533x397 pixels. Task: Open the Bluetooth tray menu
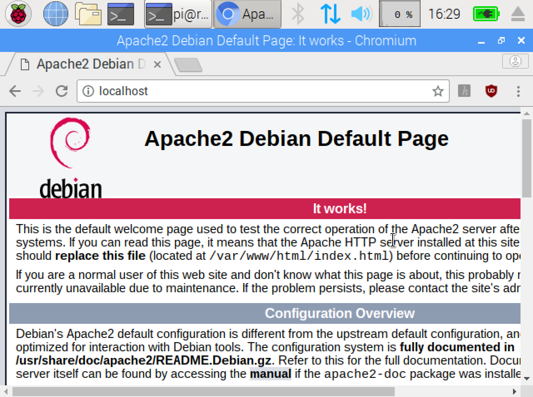[298, 14]
